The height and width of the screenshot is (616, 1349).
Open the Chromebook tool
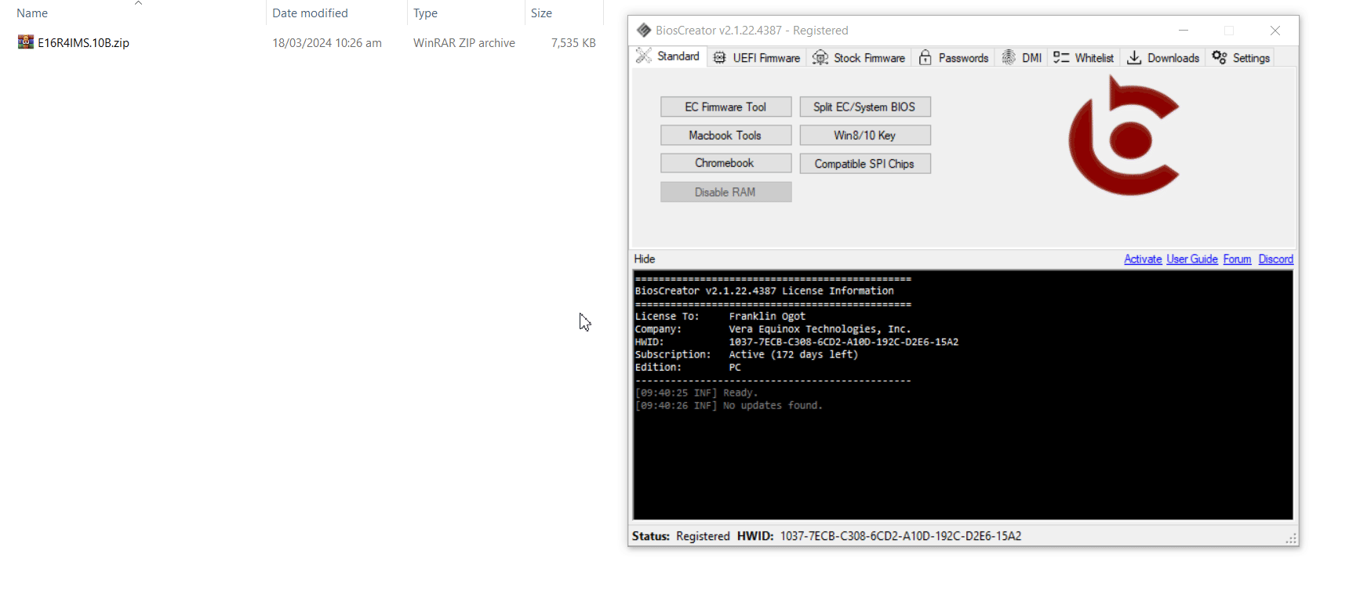pos(725,163)
